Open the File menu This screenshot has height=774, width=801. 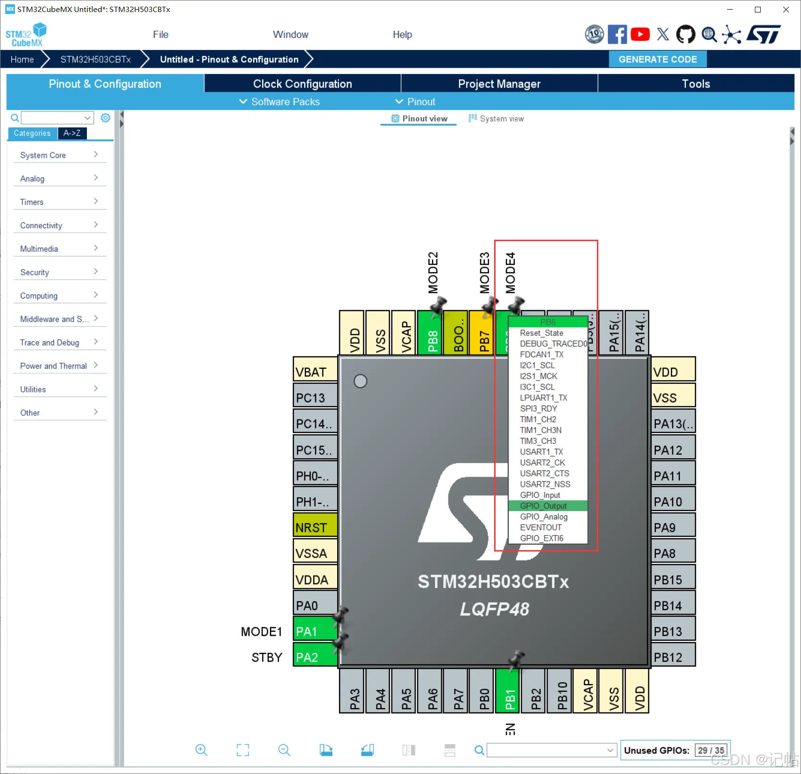coord(160,35)
